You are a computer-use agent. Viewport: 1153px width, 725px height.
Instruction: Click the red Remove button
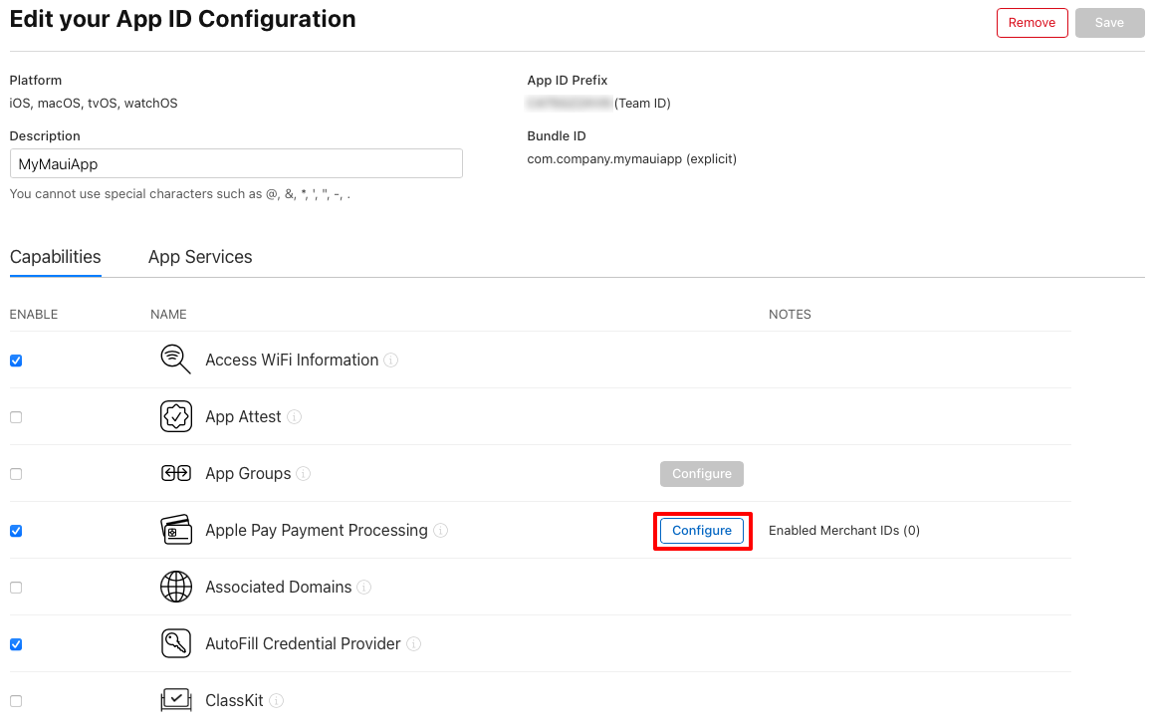(1032, 23)
